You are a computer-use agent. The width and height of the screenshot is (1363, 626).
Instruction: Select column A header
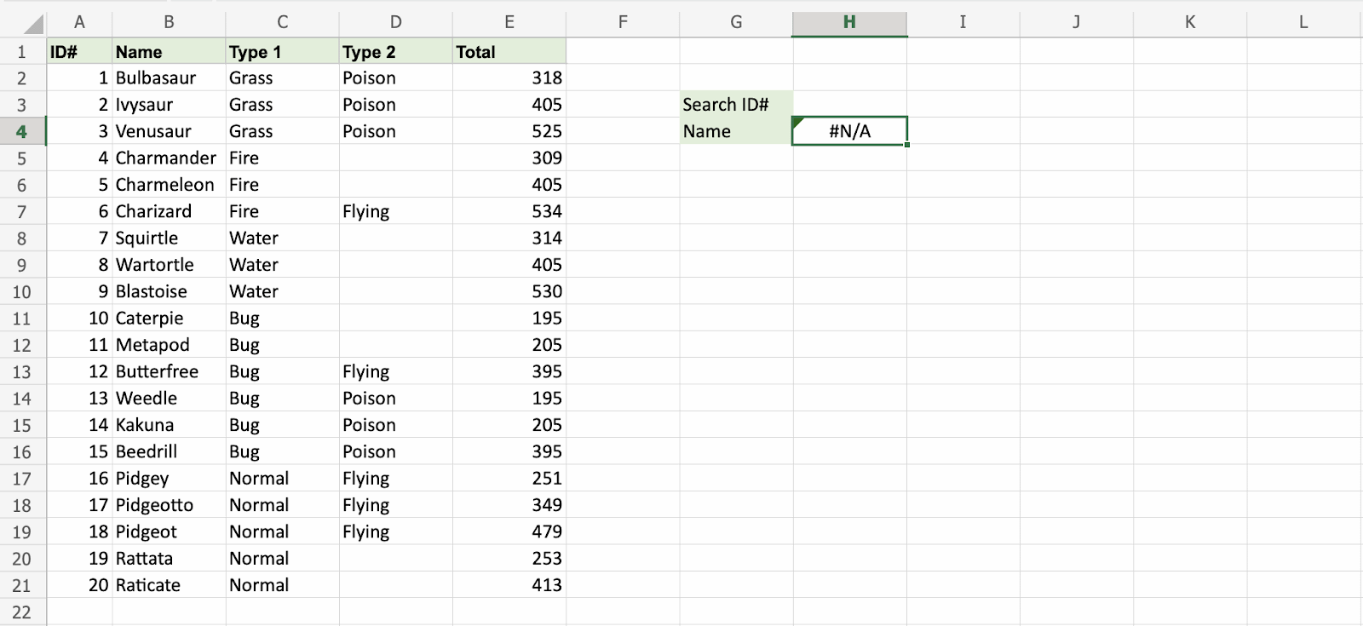point(79,22)
